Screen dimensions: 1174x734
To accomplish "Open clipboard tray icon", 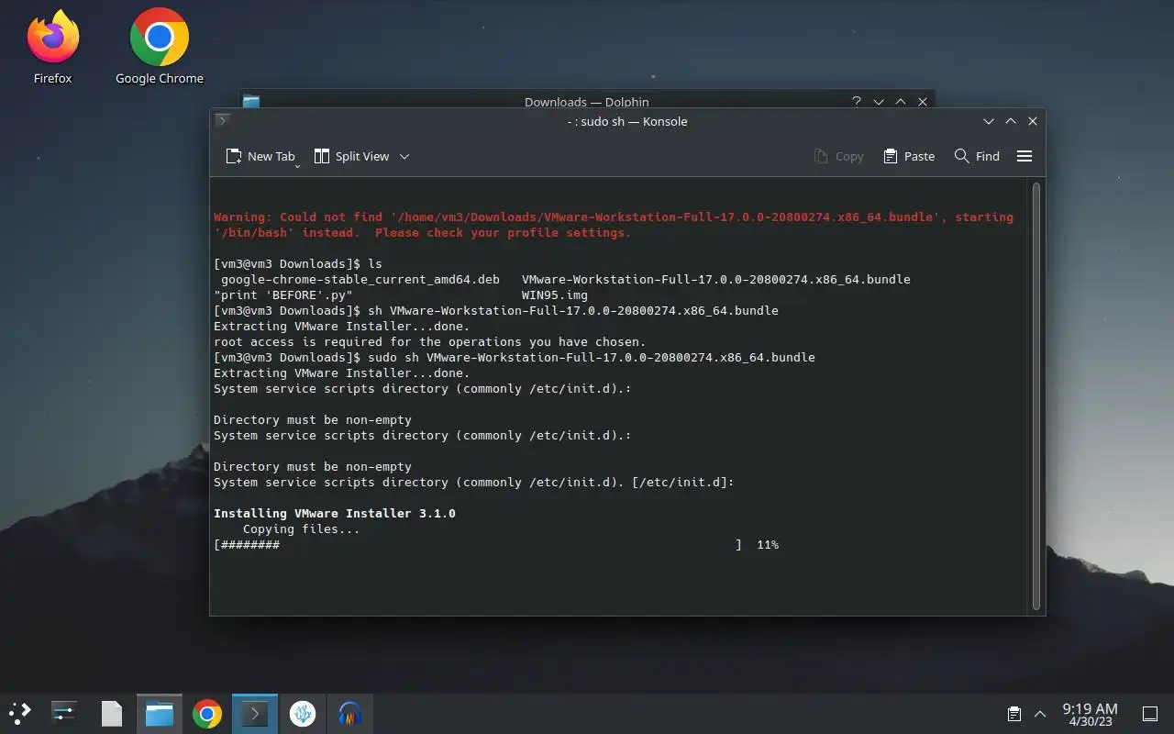I will pyautogui.click(x=1014, y=714).
